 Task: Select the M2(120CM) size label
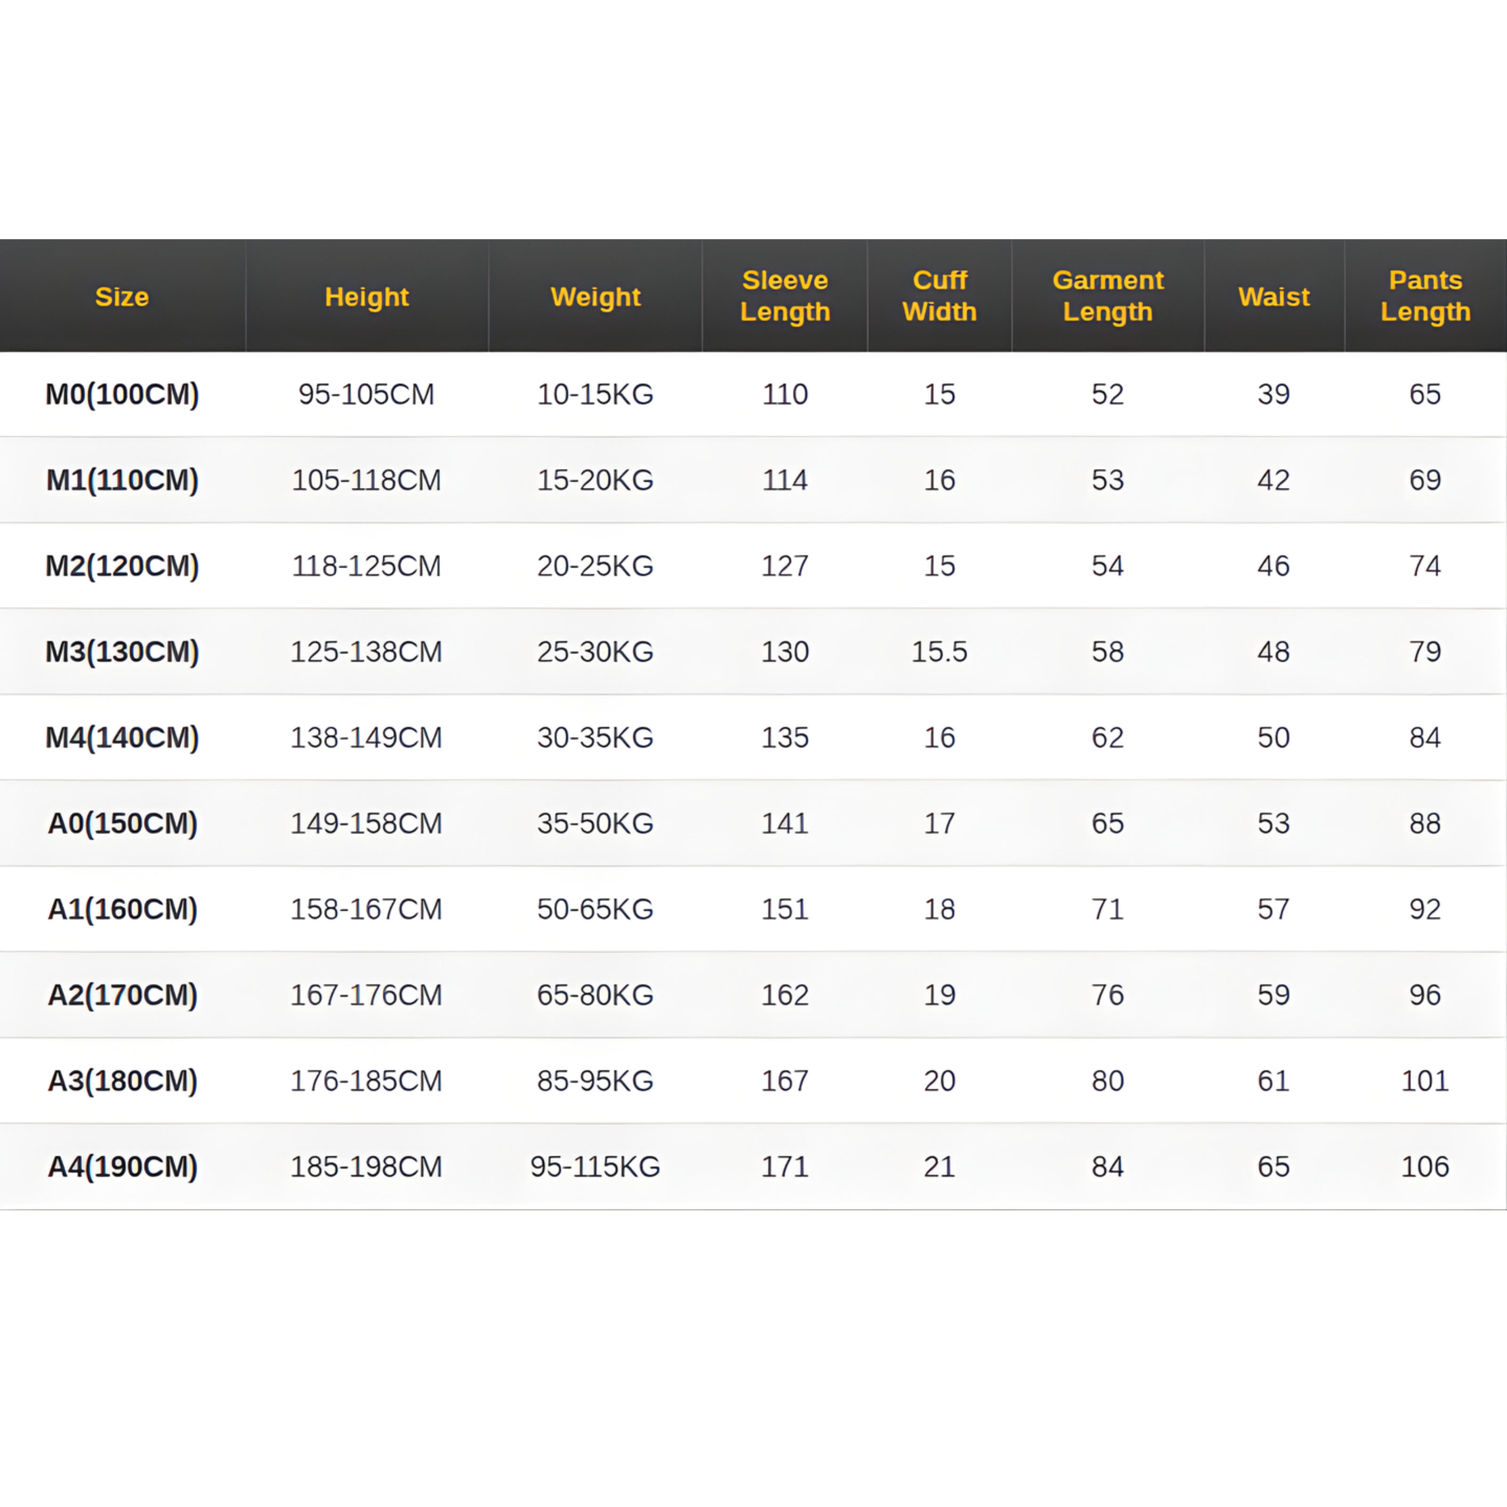[122, 566]
